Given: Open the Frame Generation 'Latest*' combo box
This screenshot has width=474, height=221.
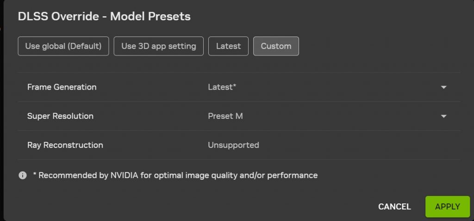Looking at the screenshot, I should point(324,87).
